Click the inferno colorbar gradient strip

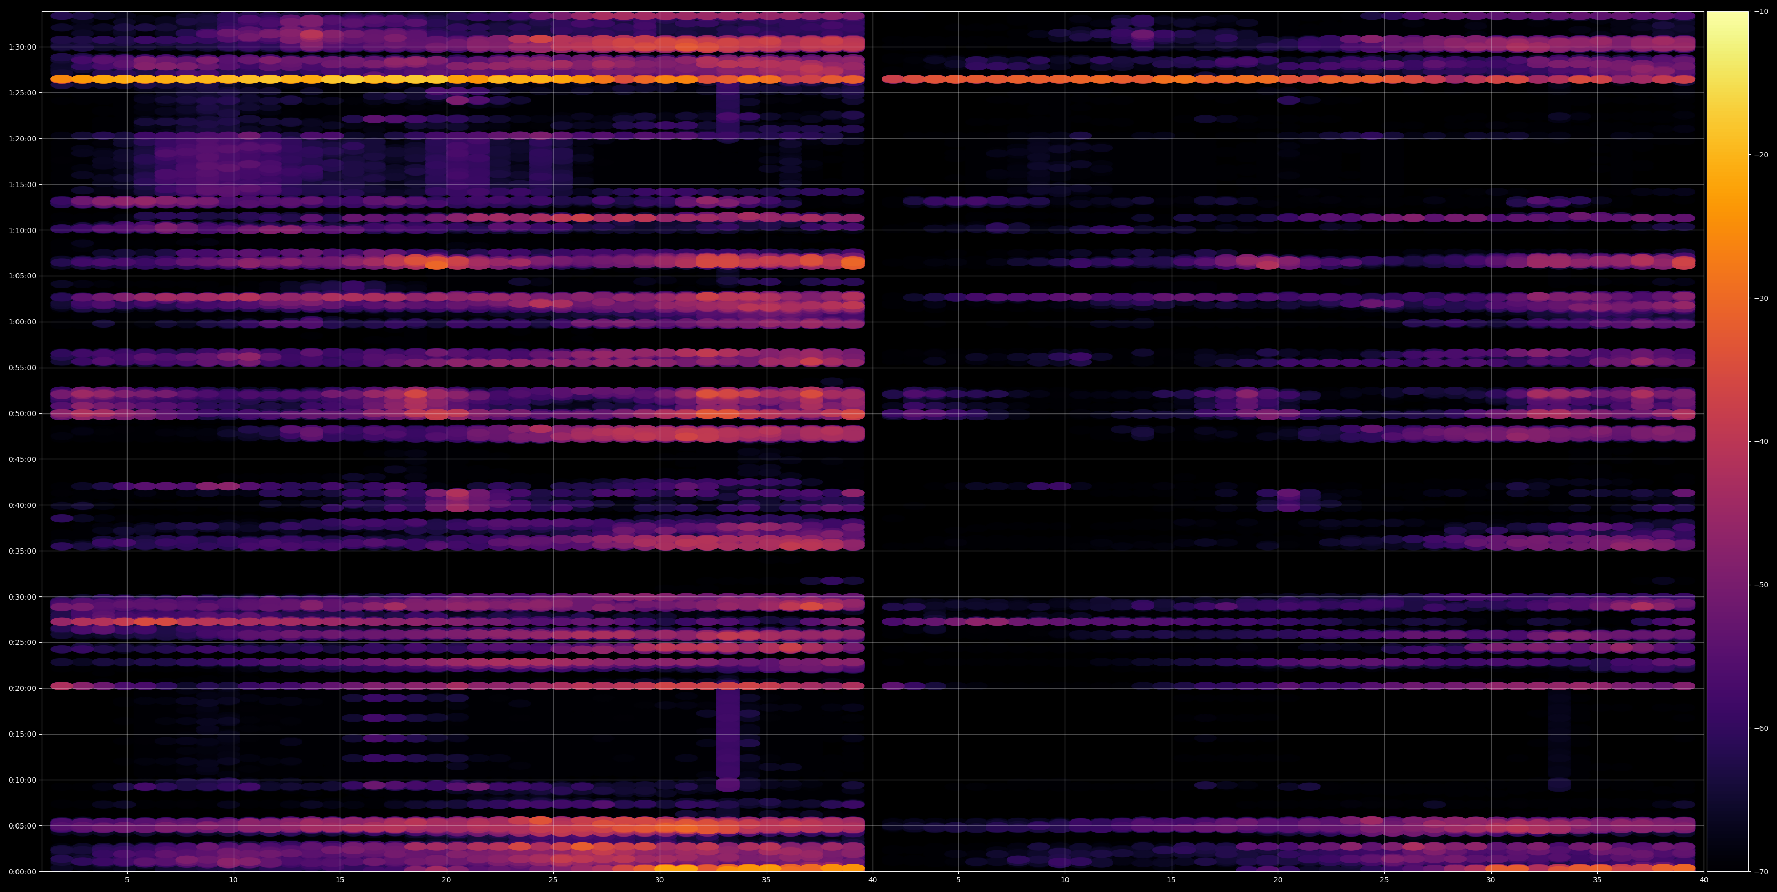coord(1727,442)
